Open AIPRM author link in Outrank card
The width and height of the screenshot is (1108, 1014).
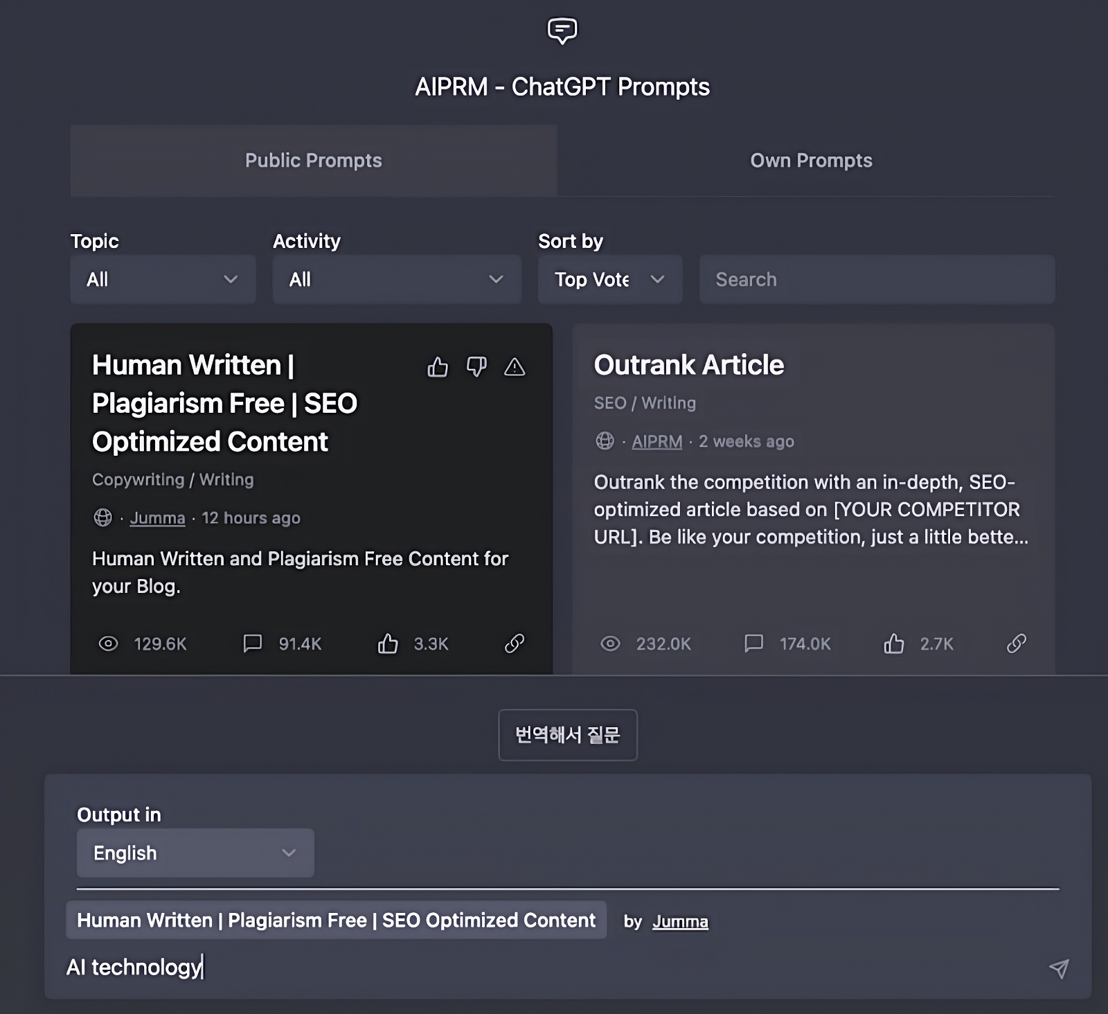[x=656, y=441]
